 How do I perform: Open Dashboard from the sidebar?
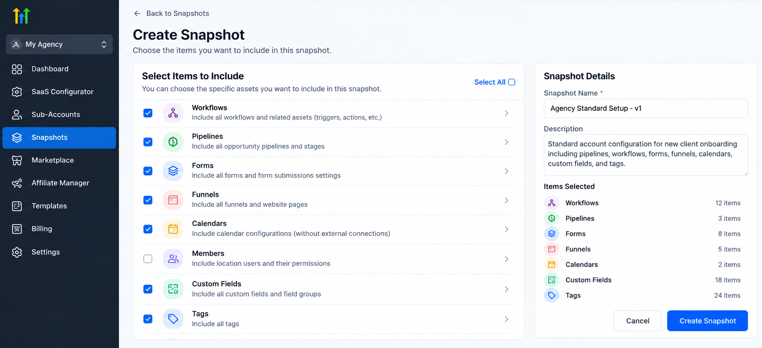[59, 69]
